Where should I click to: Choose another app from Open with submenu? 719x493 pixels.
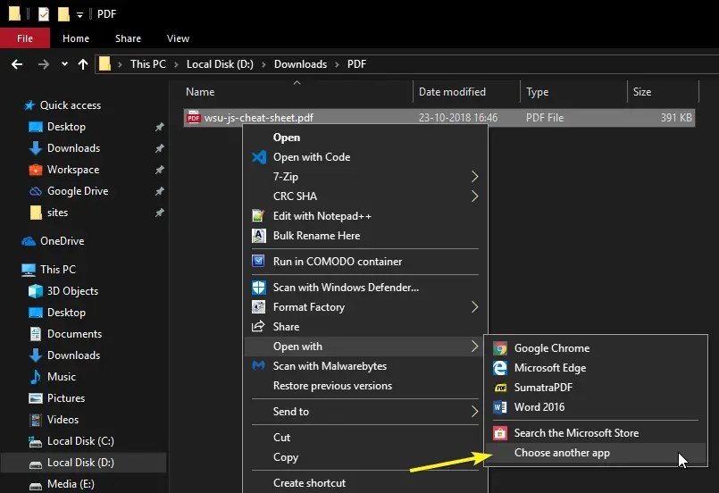tap(562, 453)
